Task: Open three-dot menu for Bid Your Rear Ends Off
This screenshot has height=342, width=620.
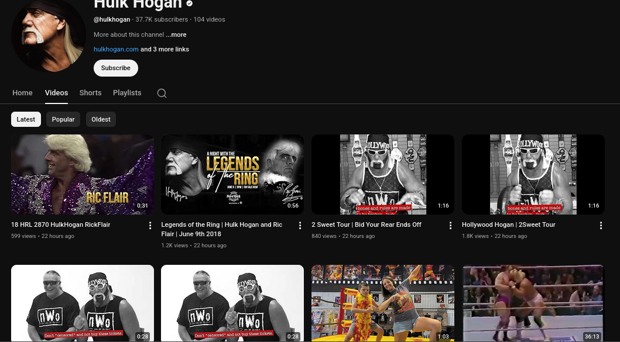Action: [450, 226]
